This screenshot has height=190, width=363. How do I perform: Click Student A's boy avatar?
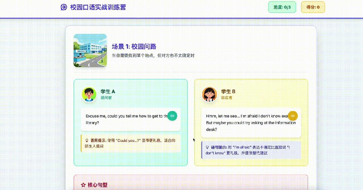(x=89, y=94)
